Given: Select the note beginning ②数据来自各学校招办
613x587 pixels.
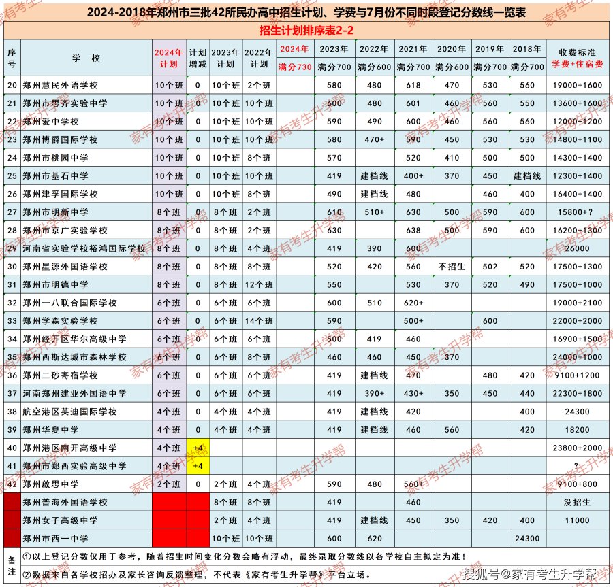Looking at the screenshot, I should 197,575.
